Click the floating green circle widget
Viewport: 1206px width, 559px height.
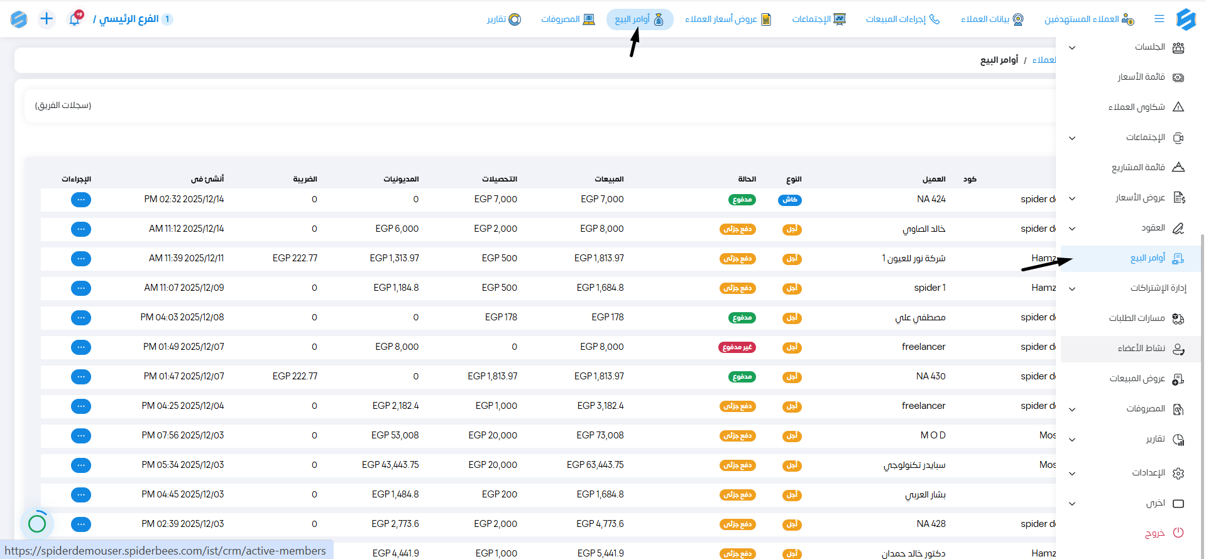click(x=37, y=523)
